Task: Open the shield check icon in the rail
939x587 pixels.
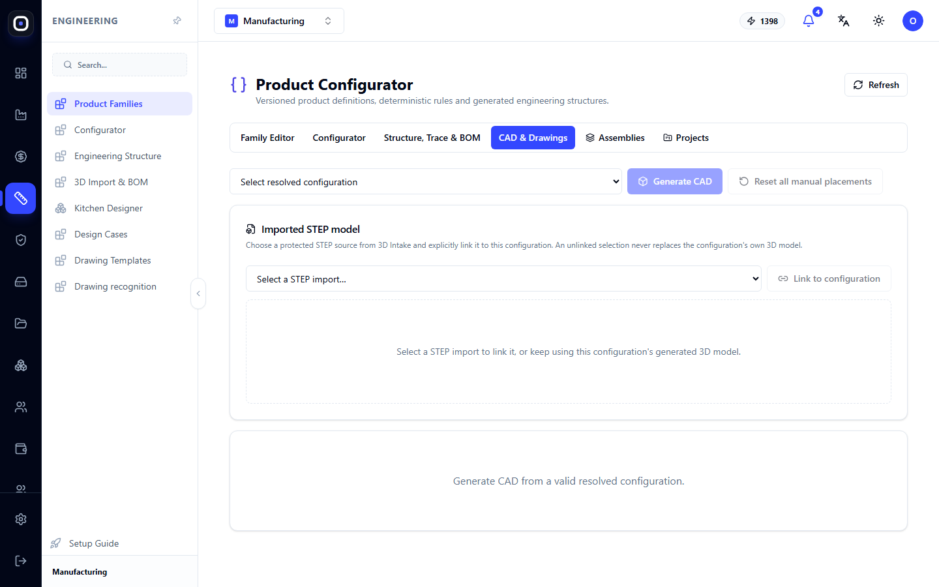Action: [x=21, y=240]
